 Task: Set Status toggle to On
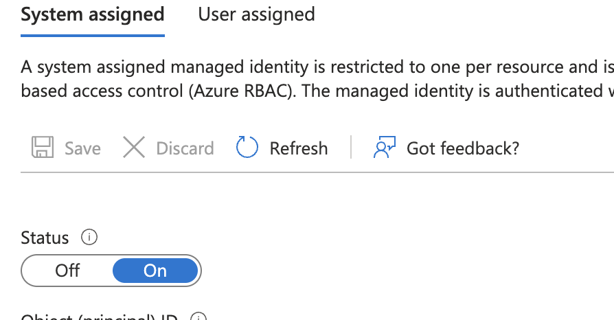[155, 271]
